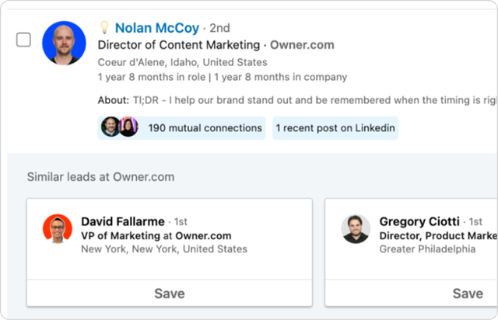Image resolution: width=498 pixels, height=320 pixels.
Task: Open David Fallarme's profile photo
Action: tap(58, 228)
